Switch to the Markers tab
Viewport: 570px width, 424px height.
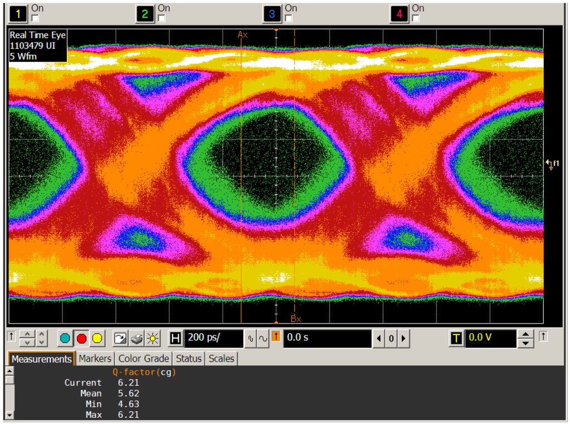pyautogui.click(x=95, y=359)
